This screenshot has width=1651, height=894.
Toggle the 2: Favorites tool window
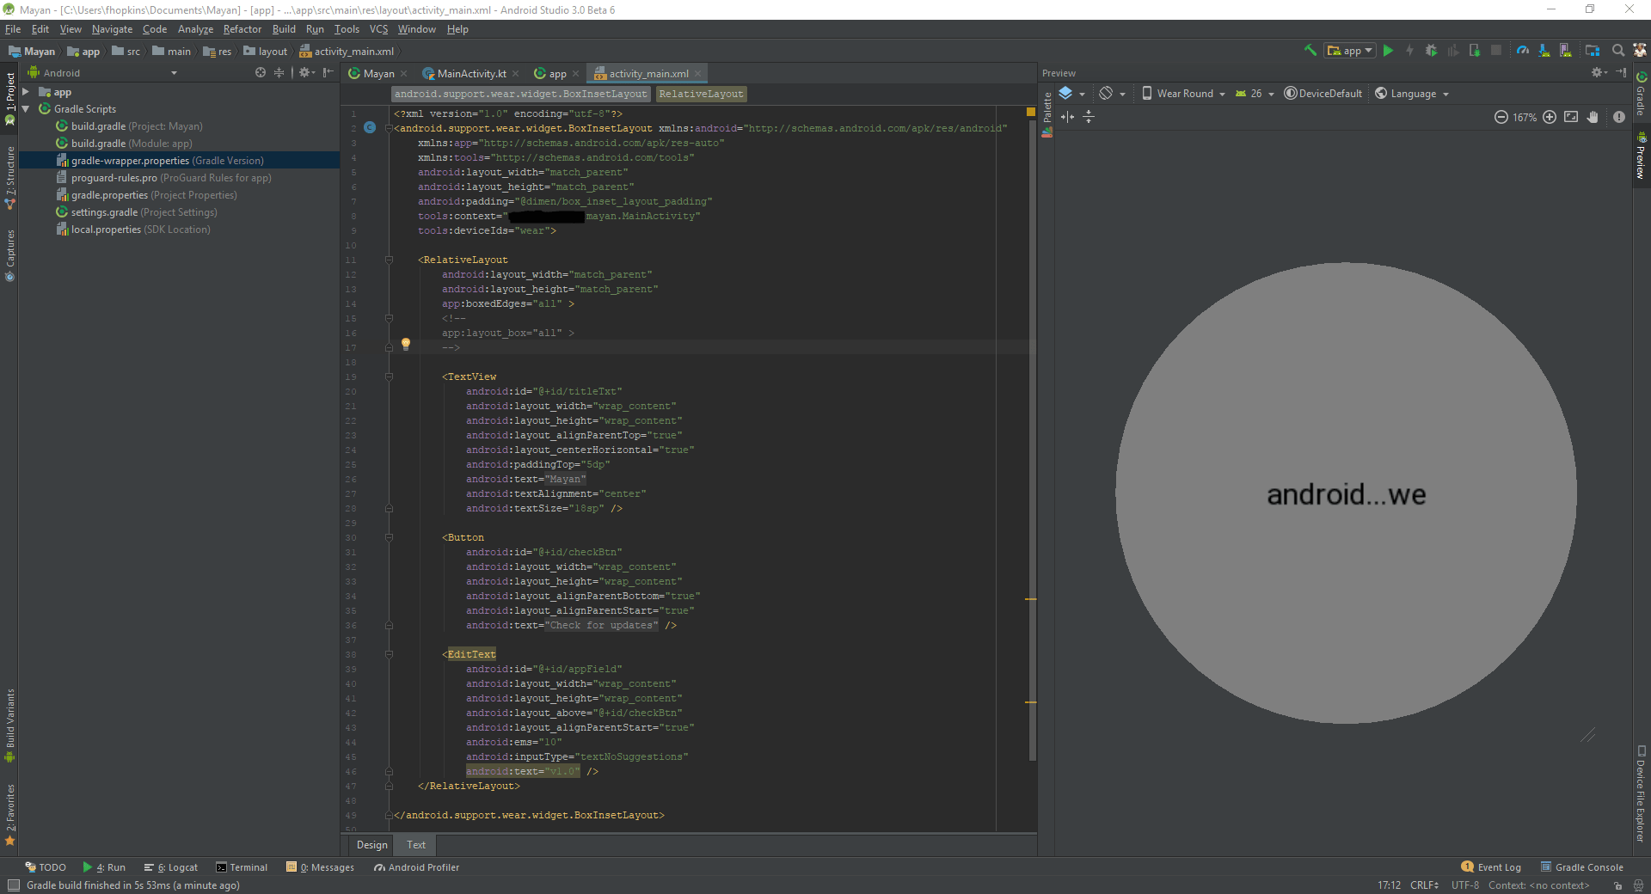(10, 814)
